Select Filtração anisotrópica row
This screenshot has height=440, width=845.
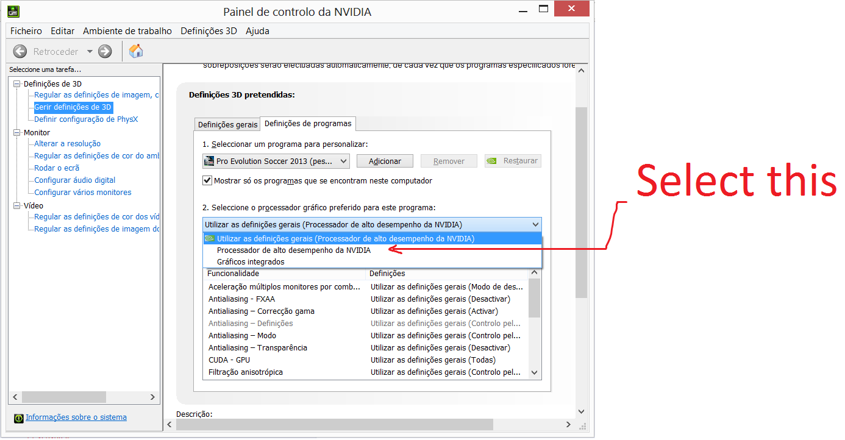click(366, 372)
